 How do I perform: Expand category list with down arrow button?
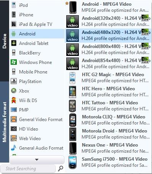(x=37, y=160)
